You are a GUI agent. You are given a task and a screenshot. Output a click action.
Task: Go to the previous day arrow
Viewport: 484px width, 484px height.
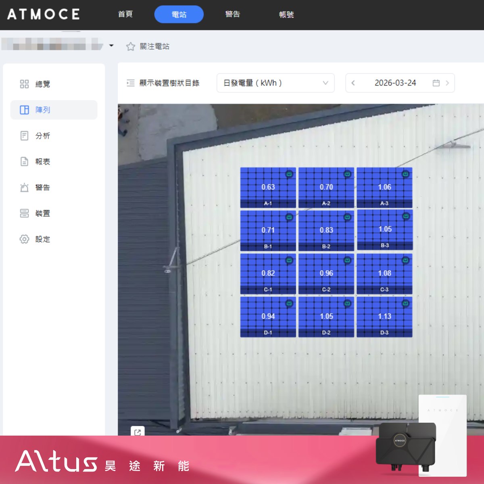(353, 83)
